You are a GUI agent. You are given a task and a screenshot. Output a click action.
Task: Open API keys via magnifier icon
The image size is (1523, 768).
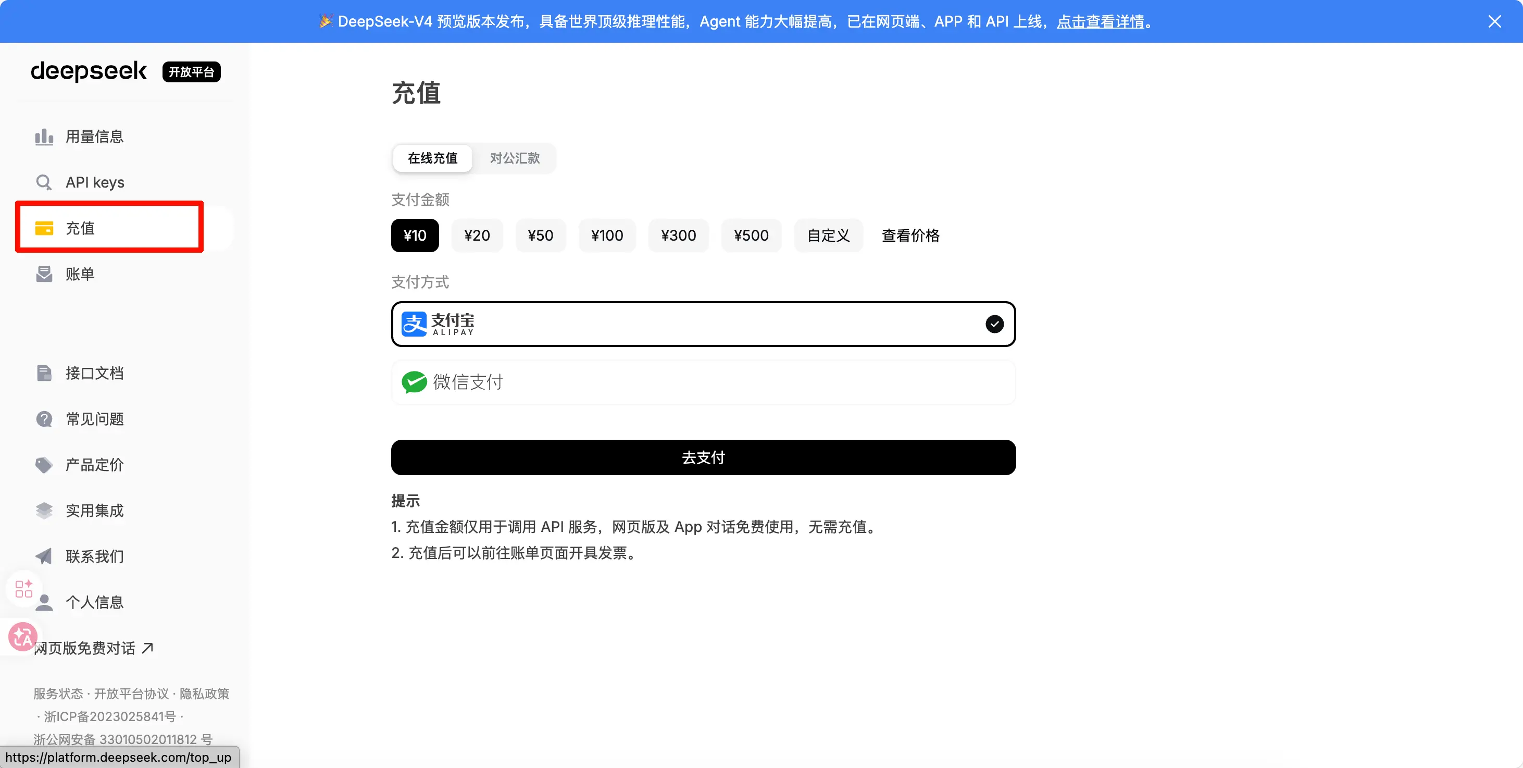pos(44,182)
